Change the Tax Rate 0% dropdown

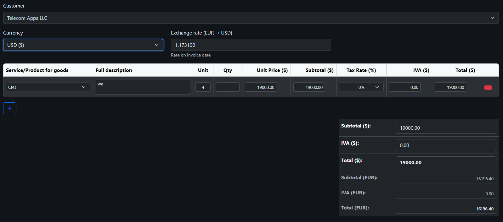[x=361, y=87]
